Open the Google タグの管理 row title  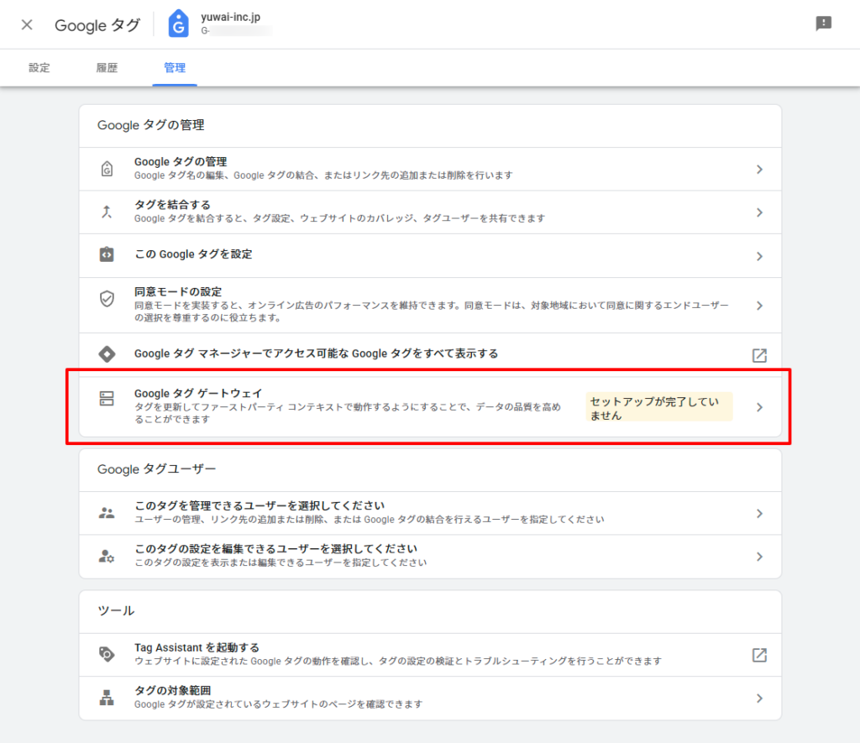(181, 162)
